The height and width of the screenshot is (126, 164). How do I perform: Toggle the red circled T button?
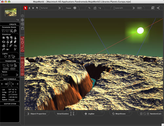coord(22,70)
